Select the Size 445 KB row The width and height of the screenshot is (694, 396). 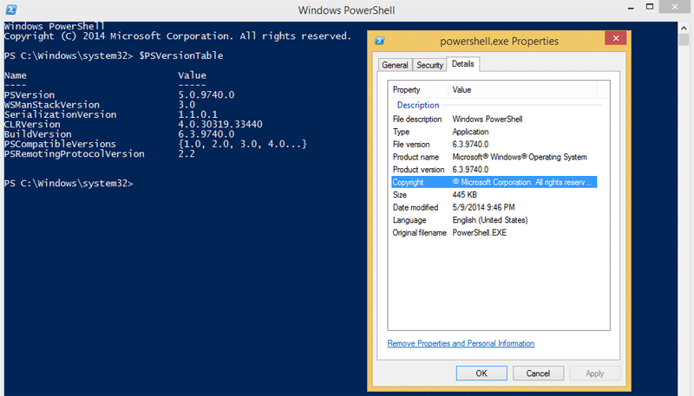coord(494,194)
